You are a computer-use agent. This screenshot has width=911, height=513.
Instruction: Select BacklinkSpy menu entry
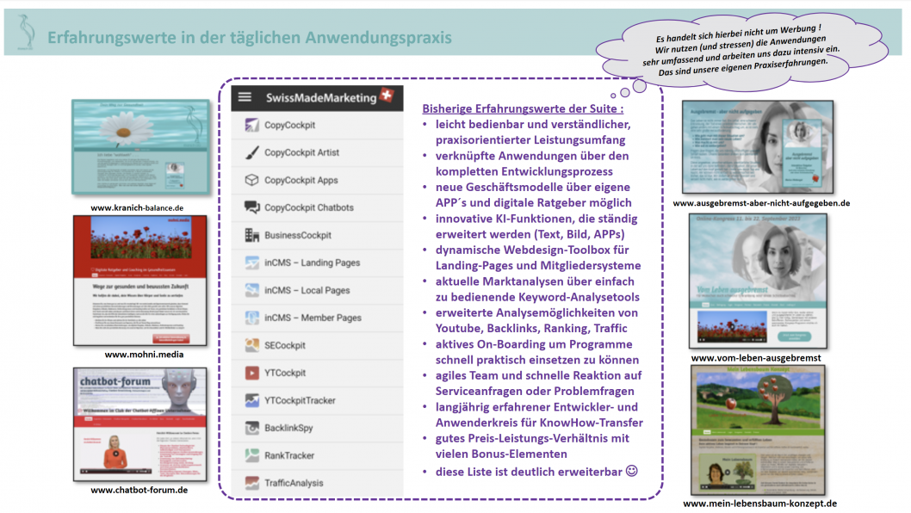317,428
